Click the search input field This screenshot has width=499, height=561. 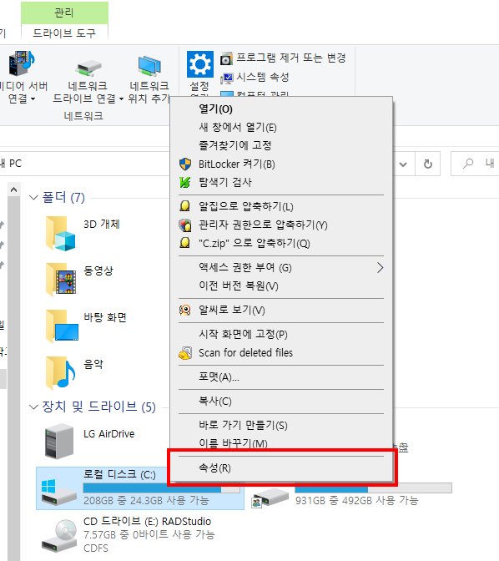pos(475,164)
